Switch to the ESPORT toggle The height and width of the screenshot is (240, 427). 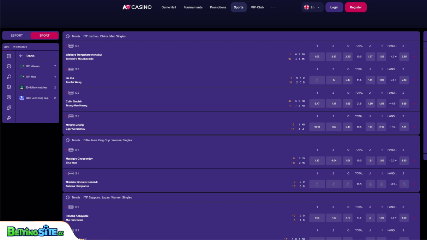click(17, 36)
